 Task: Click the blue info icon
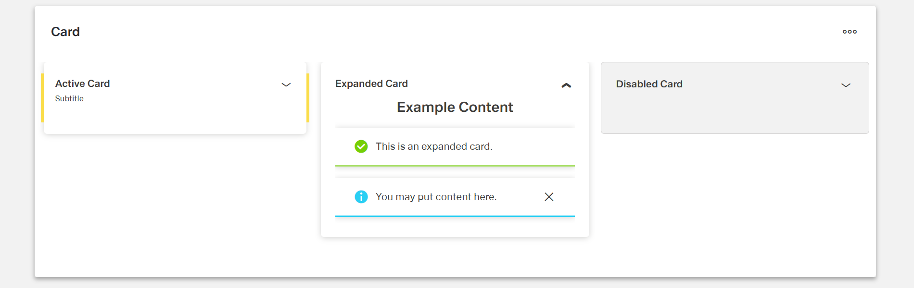361,197
